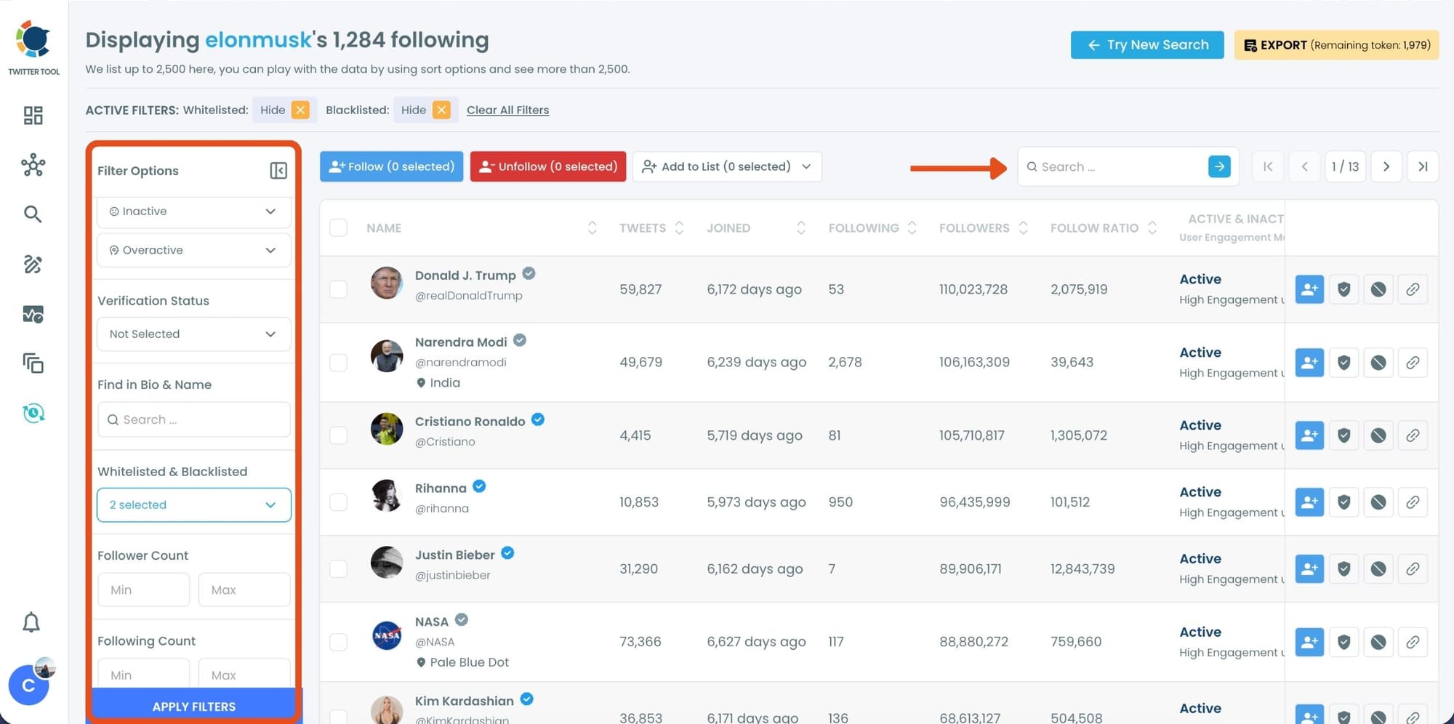Screen dimensions: 1454x724
Task: Click the compose/edit icon in the sidebar
Action: click(x=33, y=265)
